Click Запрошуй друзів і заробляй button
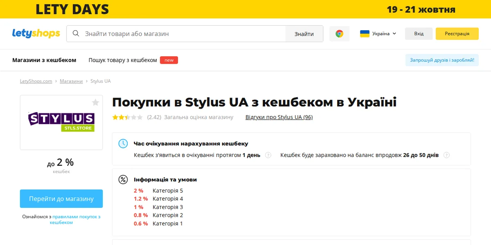The width and height of the screenshot is (491, 245). [x=442, y=60]
